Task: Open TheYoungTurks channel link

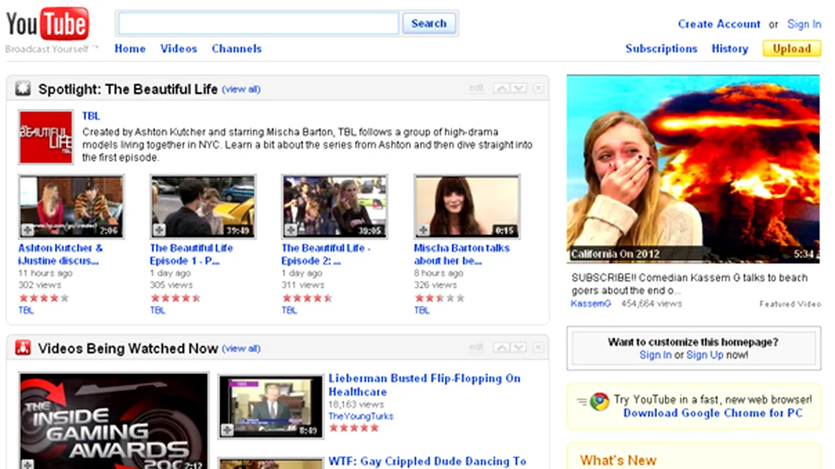Action: pyautogui.click(x=361, y=416)
